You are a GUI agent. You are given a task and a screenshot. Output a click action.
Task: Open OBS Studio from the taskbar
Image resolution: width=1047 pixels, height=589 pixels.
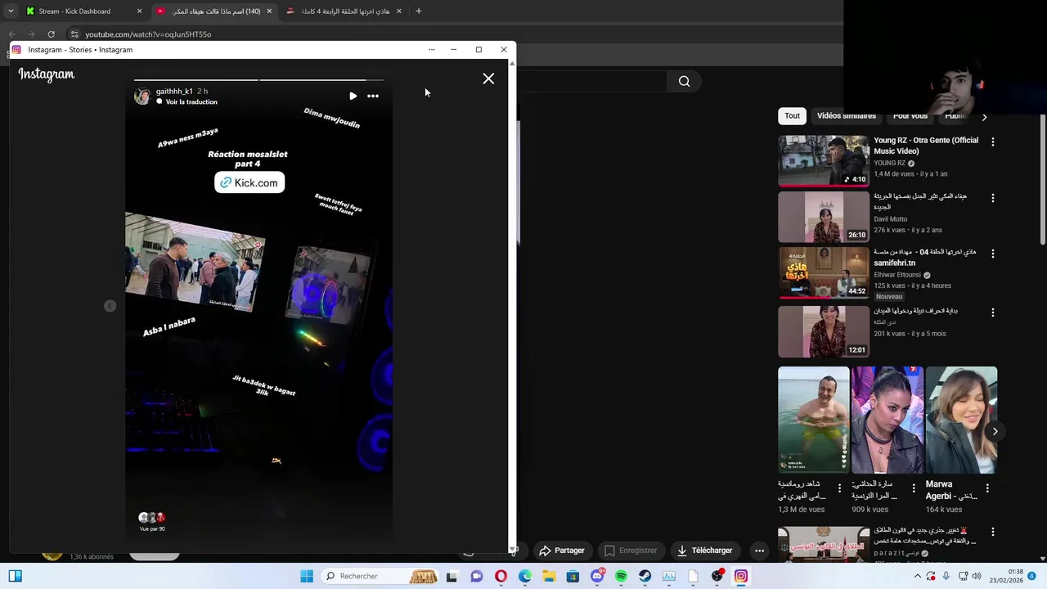[717, 577]
